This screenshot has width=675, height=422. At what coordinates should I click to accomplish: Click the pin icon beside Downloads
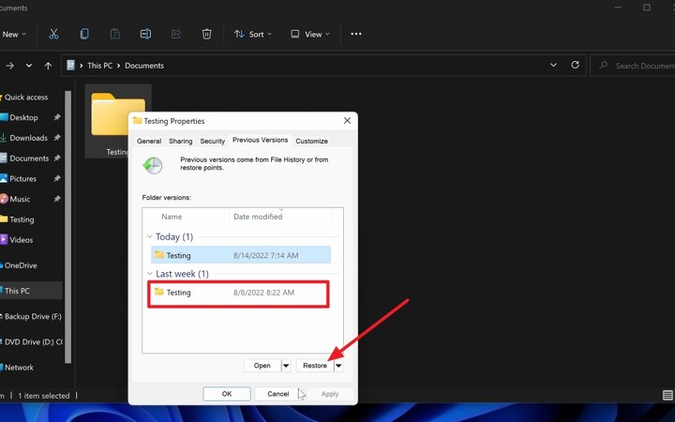pyautogui.click(x=57, y=138)
